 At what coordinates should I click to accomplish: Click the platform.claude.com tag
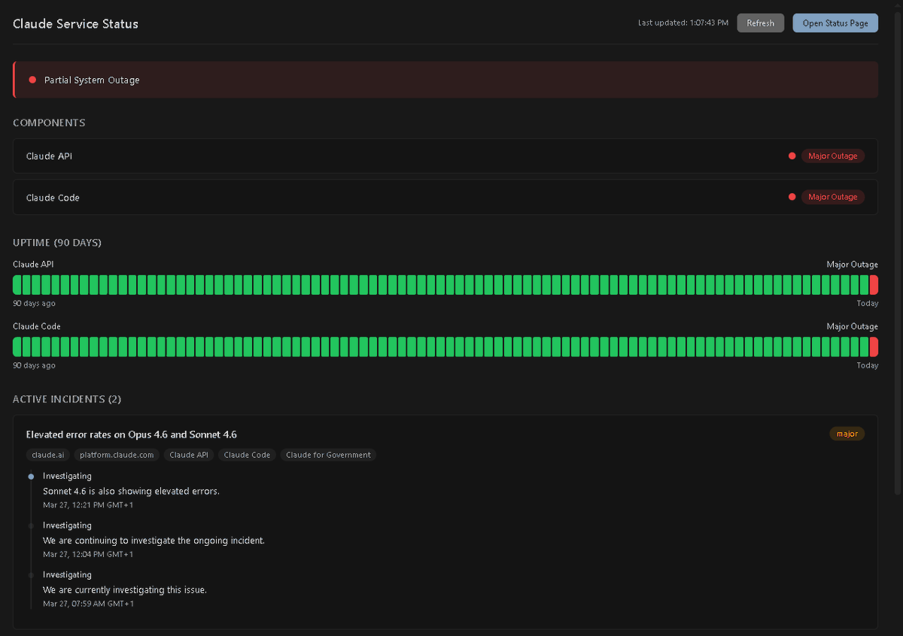point(117,455)
